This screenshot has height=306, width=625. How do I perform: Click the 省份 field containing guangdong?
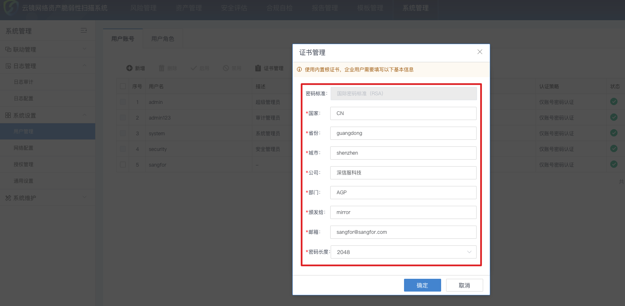pyautogui.click(x=403, y=133)
